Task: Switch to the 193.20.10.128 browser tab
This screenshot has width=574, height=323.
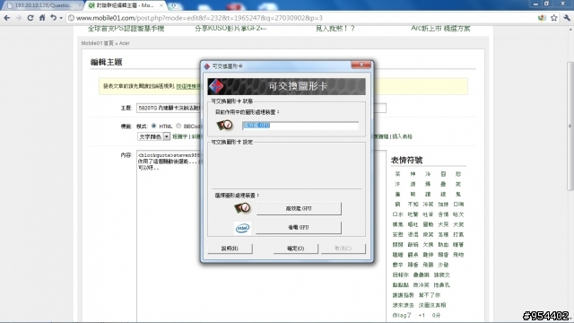Action: pos(42,5)
